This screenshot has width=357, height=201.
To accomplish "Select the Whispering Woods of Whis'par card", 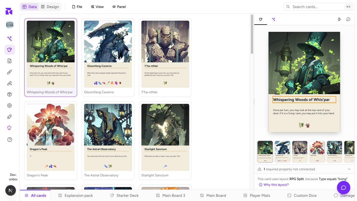I will [51, 58].
